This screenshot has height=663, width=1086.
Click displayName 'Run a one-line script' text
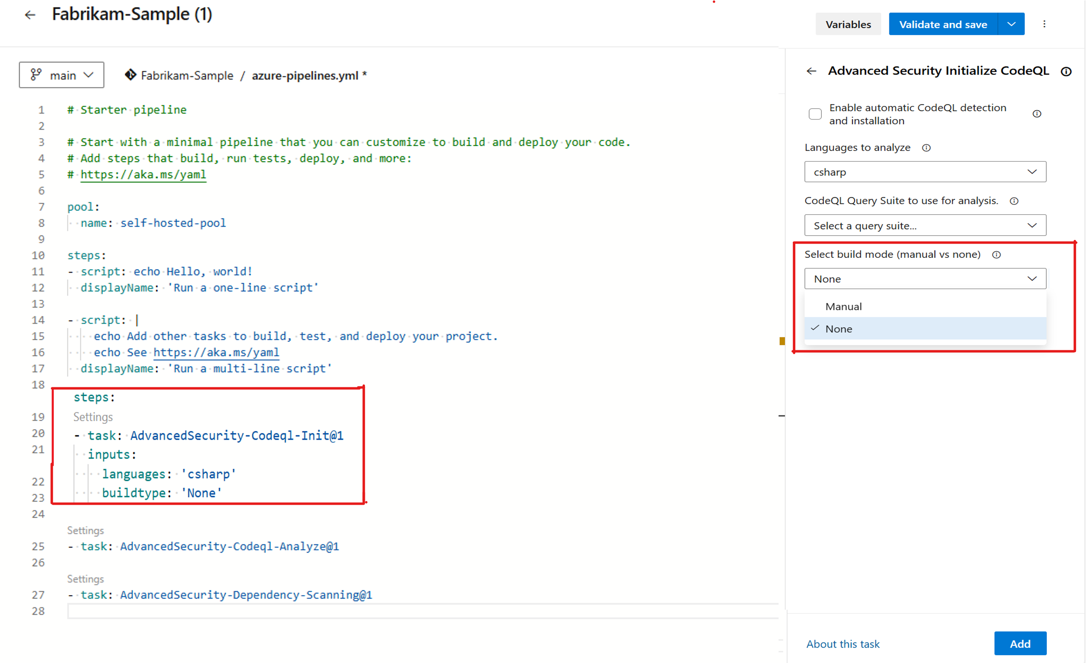point(199,288)
